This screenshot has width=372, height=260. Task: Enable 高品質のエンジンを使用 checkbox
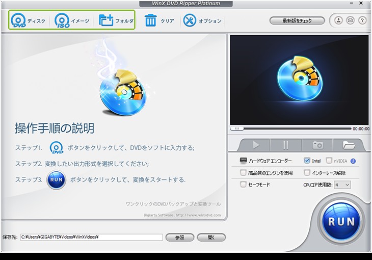243,173
